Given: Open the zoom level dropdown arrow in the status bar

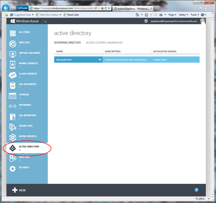Looking at the screenshot, I should click(209, 199).
